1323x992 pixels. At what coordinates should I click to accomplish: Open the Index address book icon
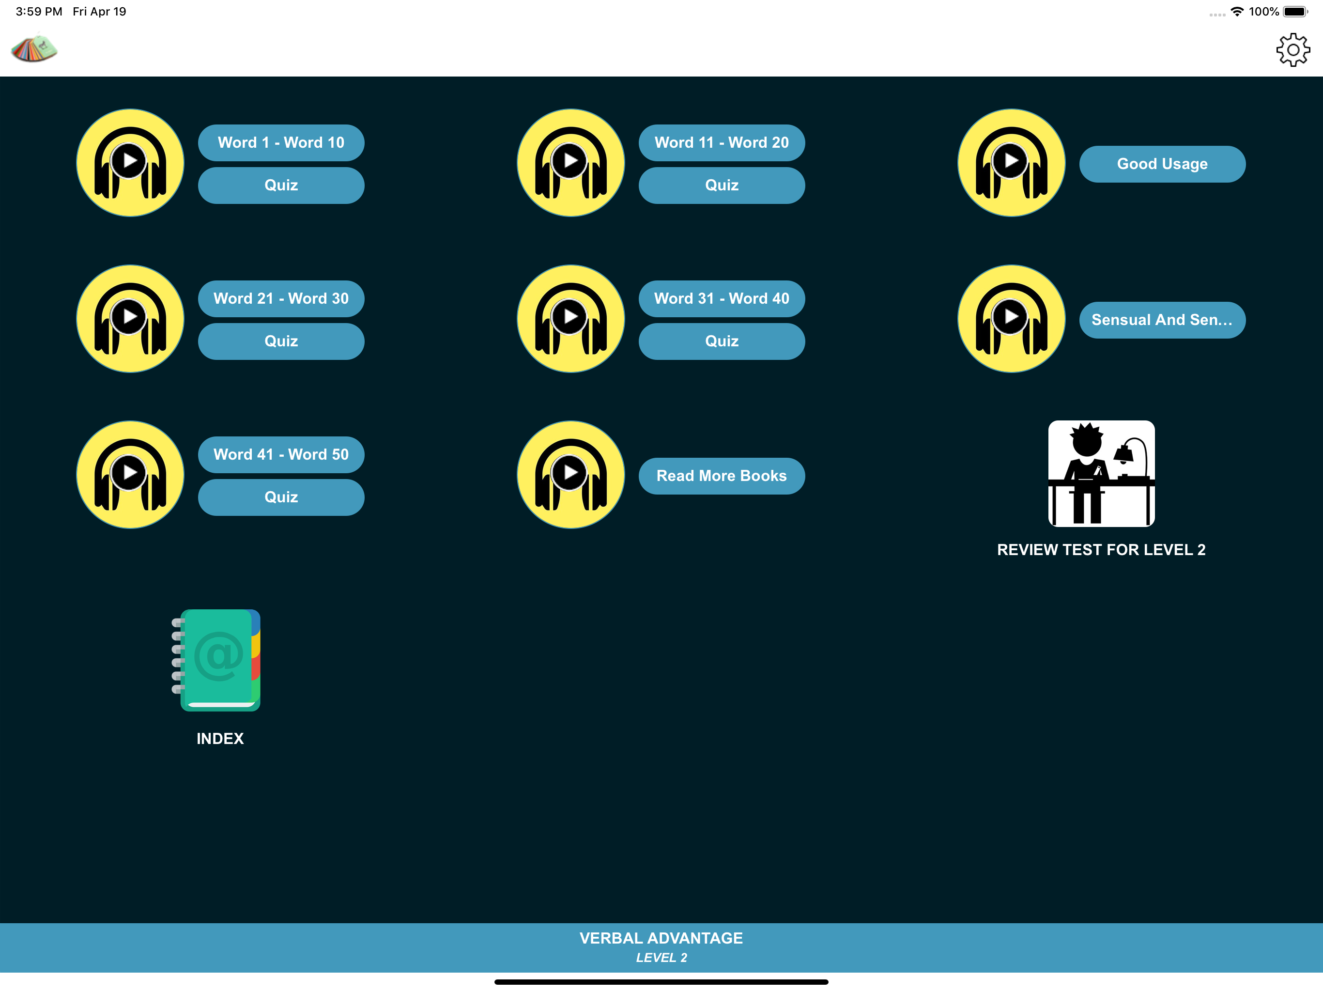click(216, 660)
